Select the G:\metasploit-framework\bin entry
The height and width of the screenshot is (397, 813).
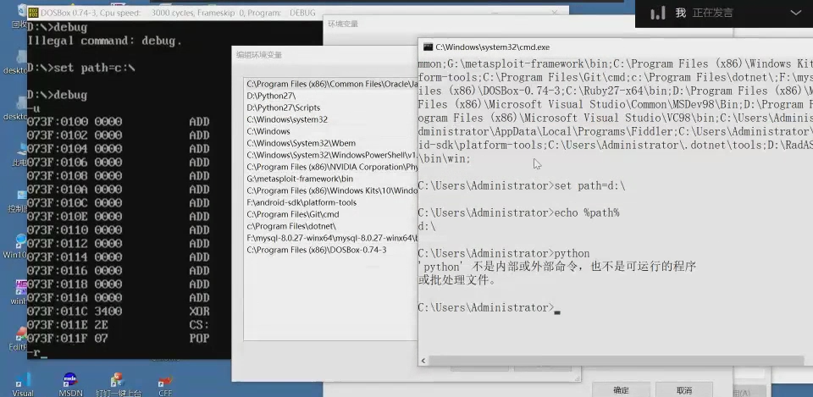coord(300,179)
